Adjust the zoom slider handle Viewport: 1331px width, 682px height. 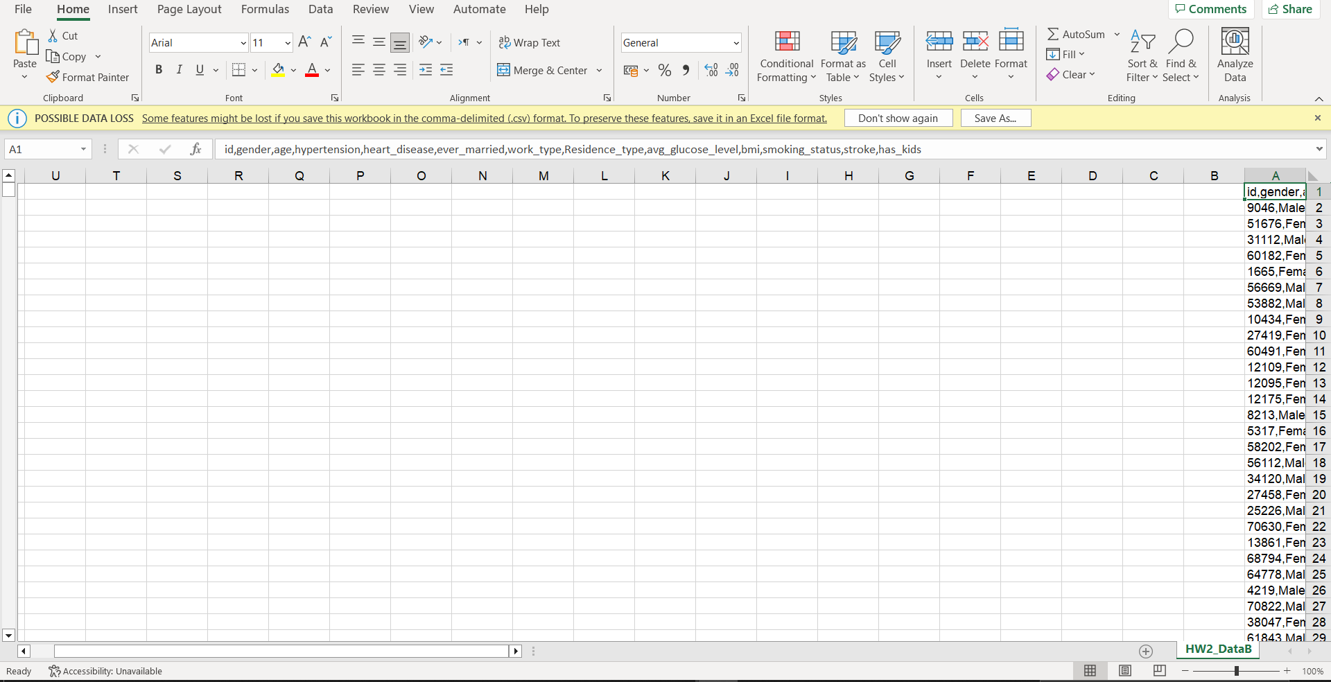(1236, 671)
